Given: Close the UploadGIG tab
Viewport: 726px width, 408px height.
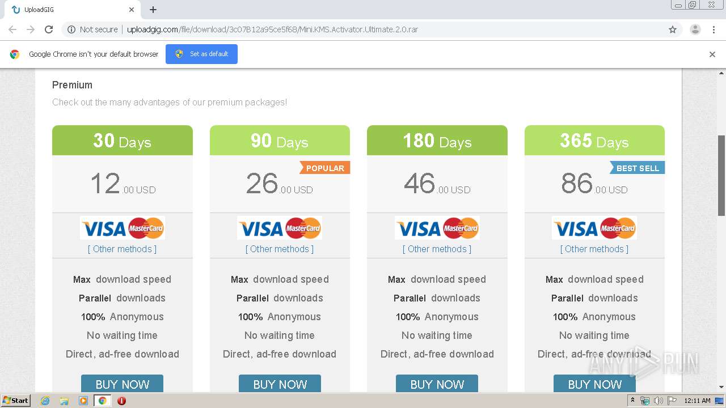Looking at the screenshot, I should pos(132,10).
